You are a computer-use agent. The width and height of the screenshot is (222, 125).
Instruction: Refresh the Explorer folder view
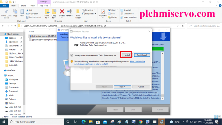183,26
